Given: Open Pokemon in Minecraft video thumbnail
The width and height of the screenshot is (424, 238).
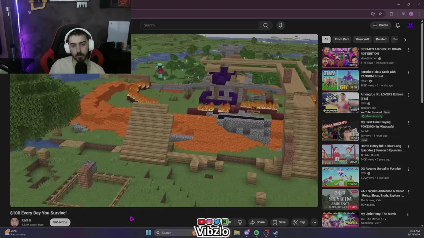Looking at the screenshot, I should coord(340,130).
